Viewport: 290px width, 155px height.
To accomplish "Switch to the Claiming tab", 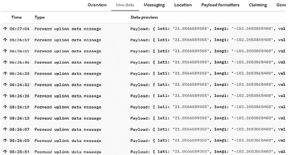I will [x=258, y=5].
